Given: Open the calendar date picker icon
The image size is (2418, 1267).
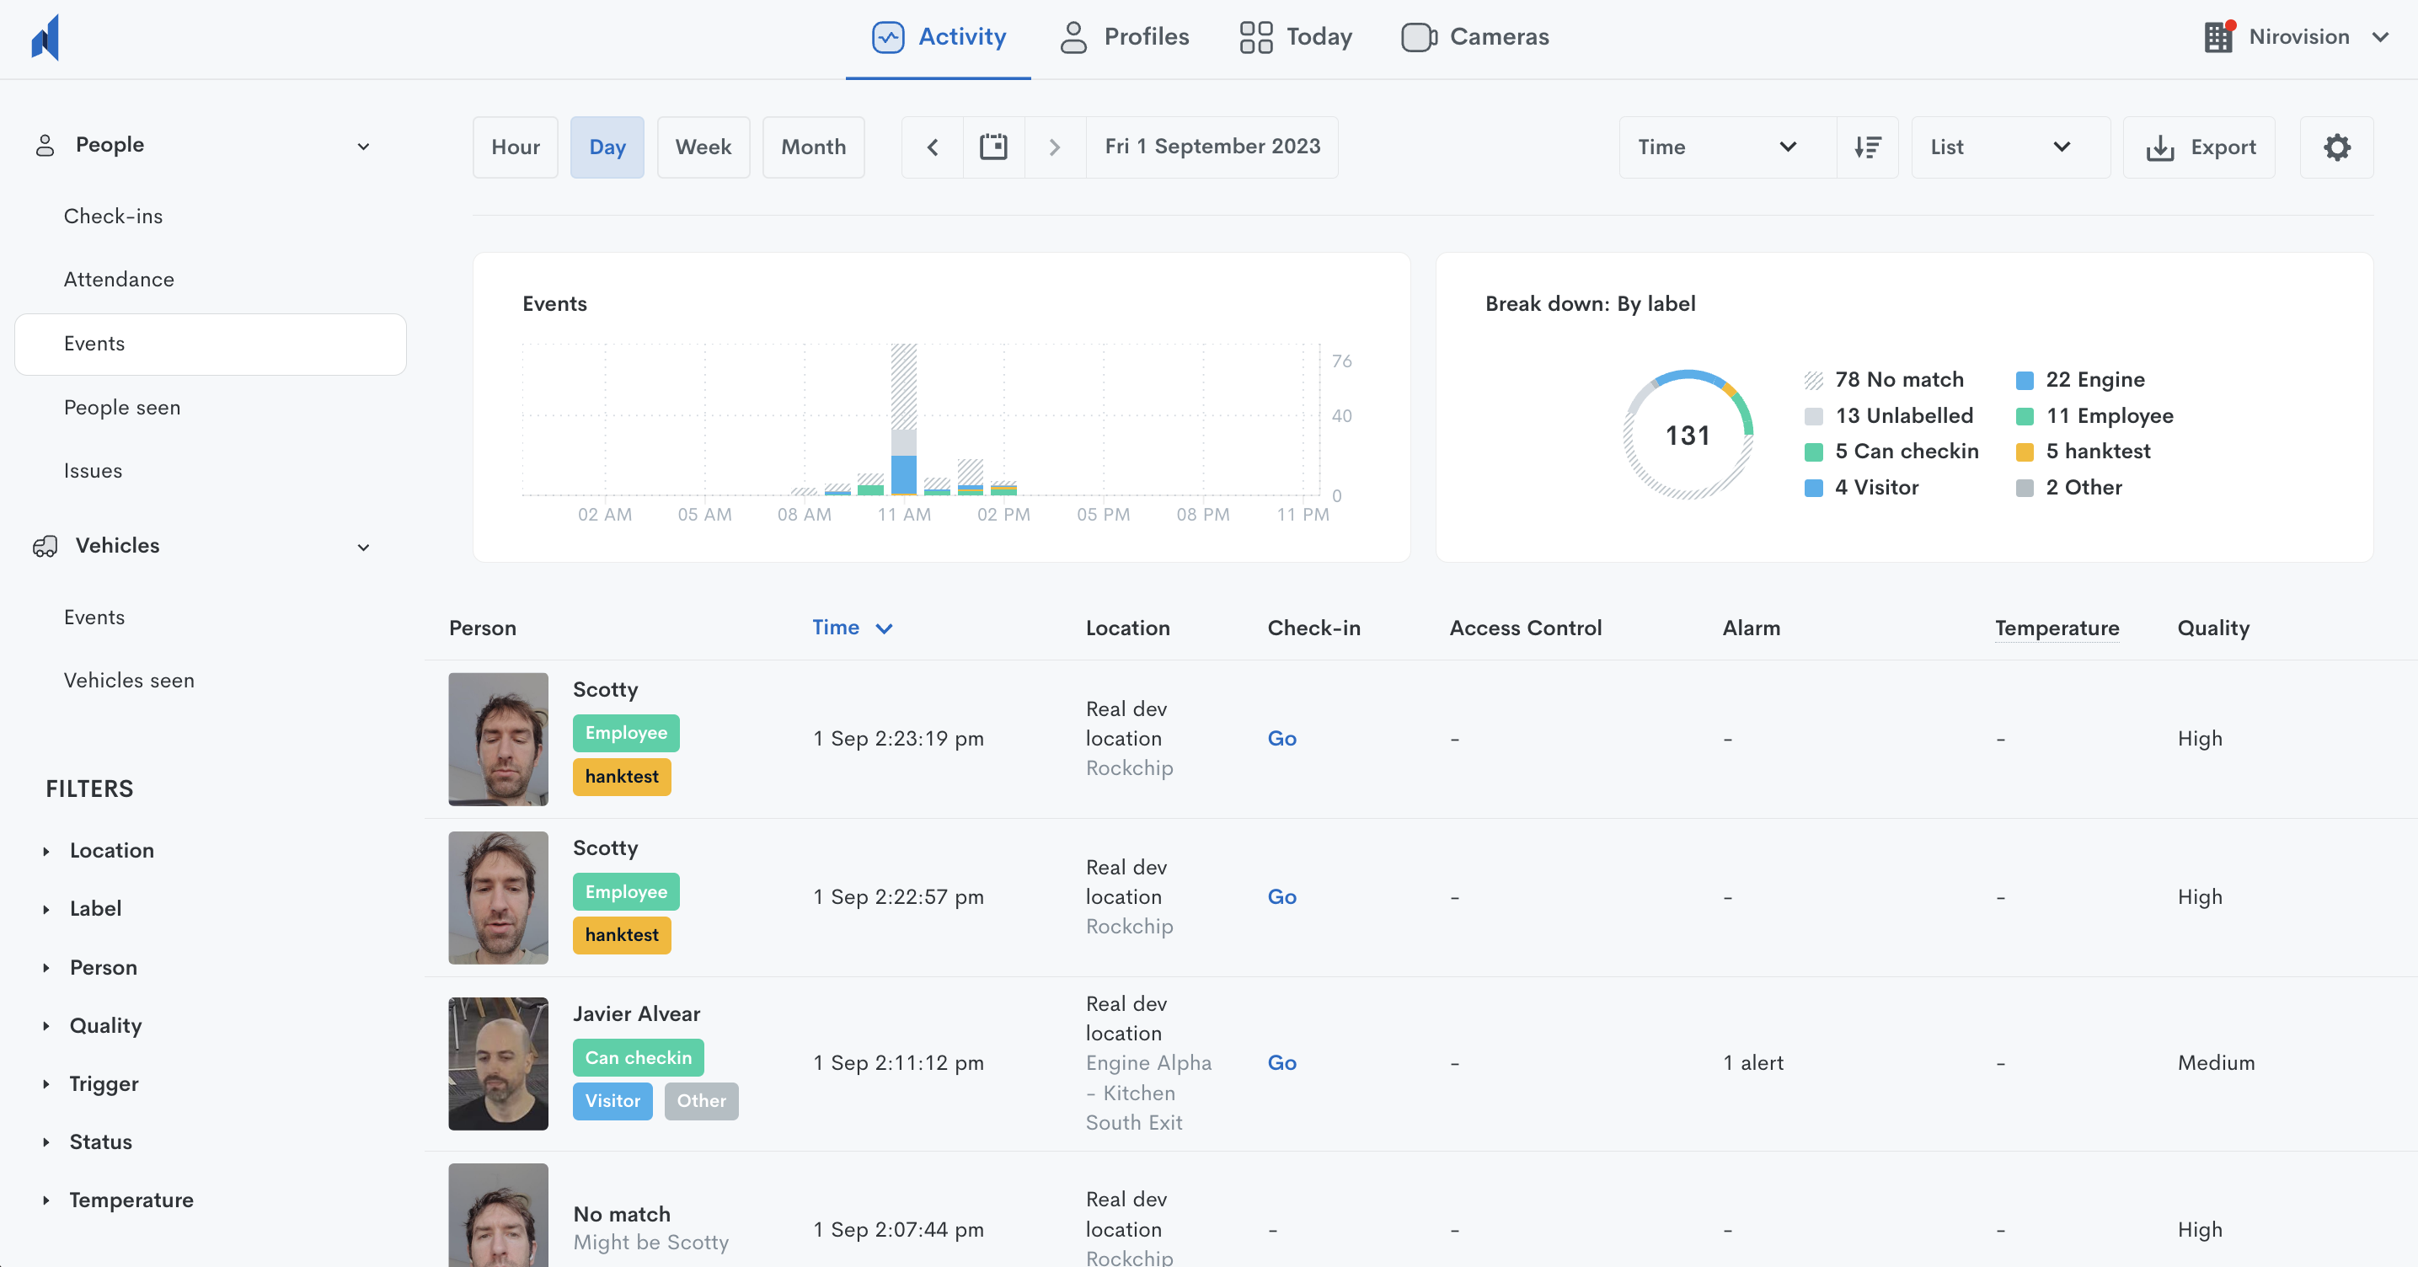Looking at the screenshot, I should 993,147.
